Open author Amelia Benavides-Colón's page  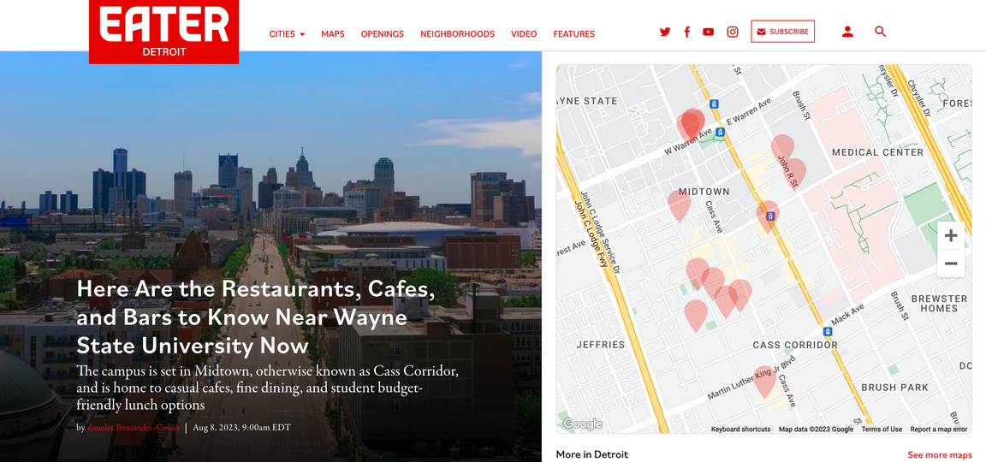tap(133, 428)
